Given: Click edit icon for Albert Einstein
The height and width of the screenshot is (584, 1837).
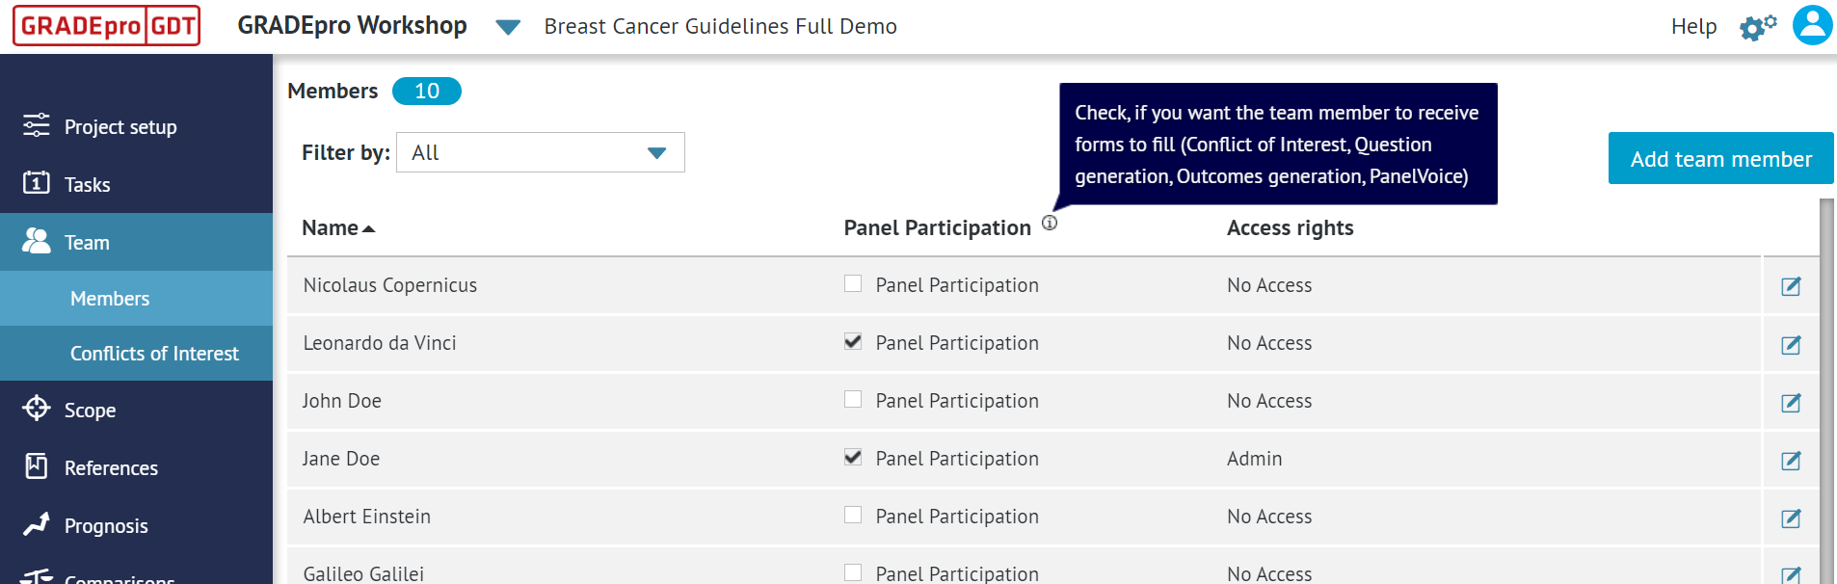Looking at the screenshot, I should point(1791,518).
